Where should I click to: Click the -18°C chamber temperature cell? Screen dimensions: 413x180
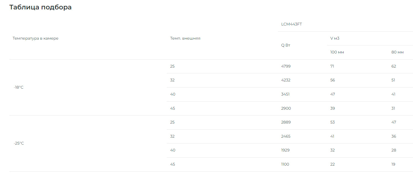point(19,88)
